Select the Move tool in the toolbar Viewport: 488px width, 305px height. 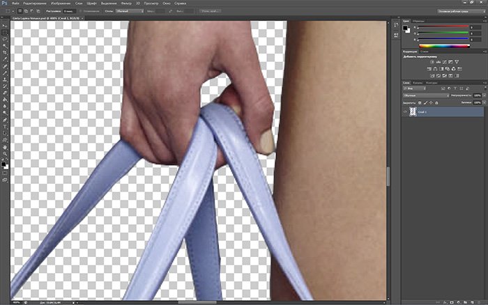tap(5, 25)
